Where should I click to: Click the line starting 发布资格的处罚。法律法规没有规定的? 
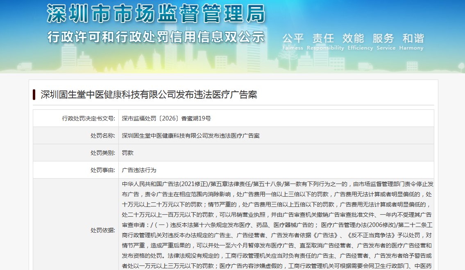tap(277, 256)
